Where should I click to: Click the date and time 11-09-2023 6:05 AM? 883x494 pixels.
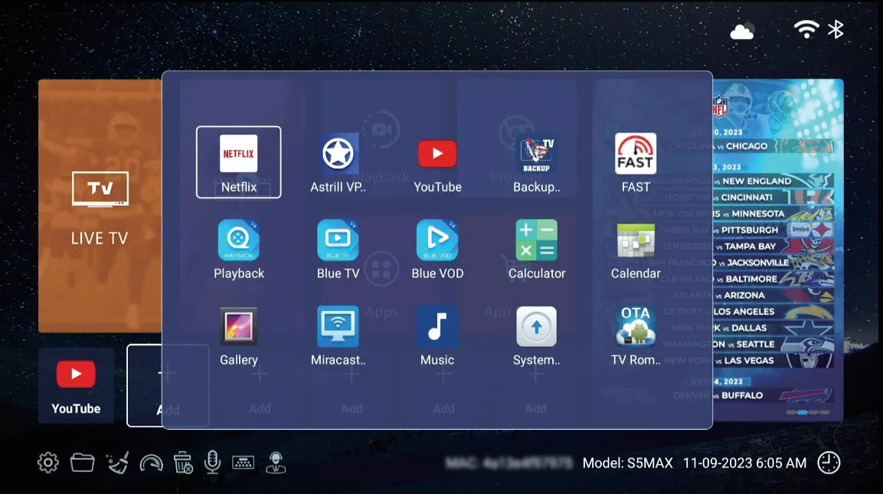pos(744,463)
